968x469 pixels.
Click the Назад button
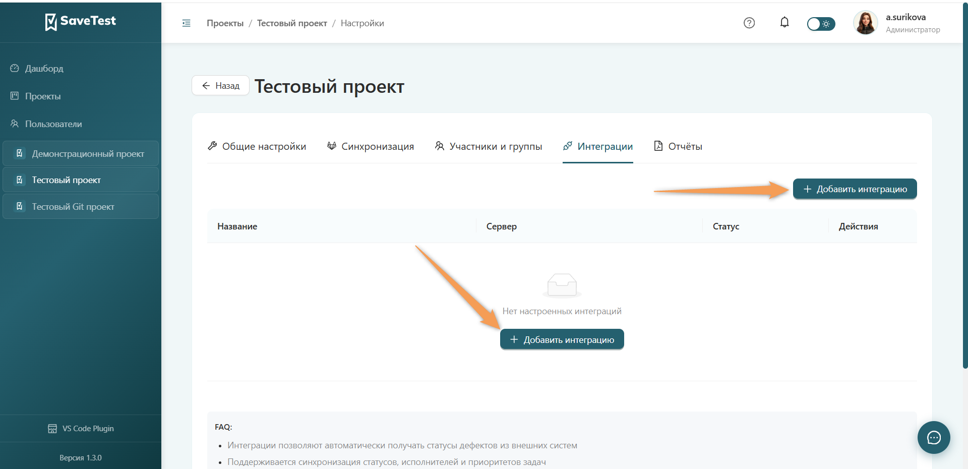[x=220, y=86]
